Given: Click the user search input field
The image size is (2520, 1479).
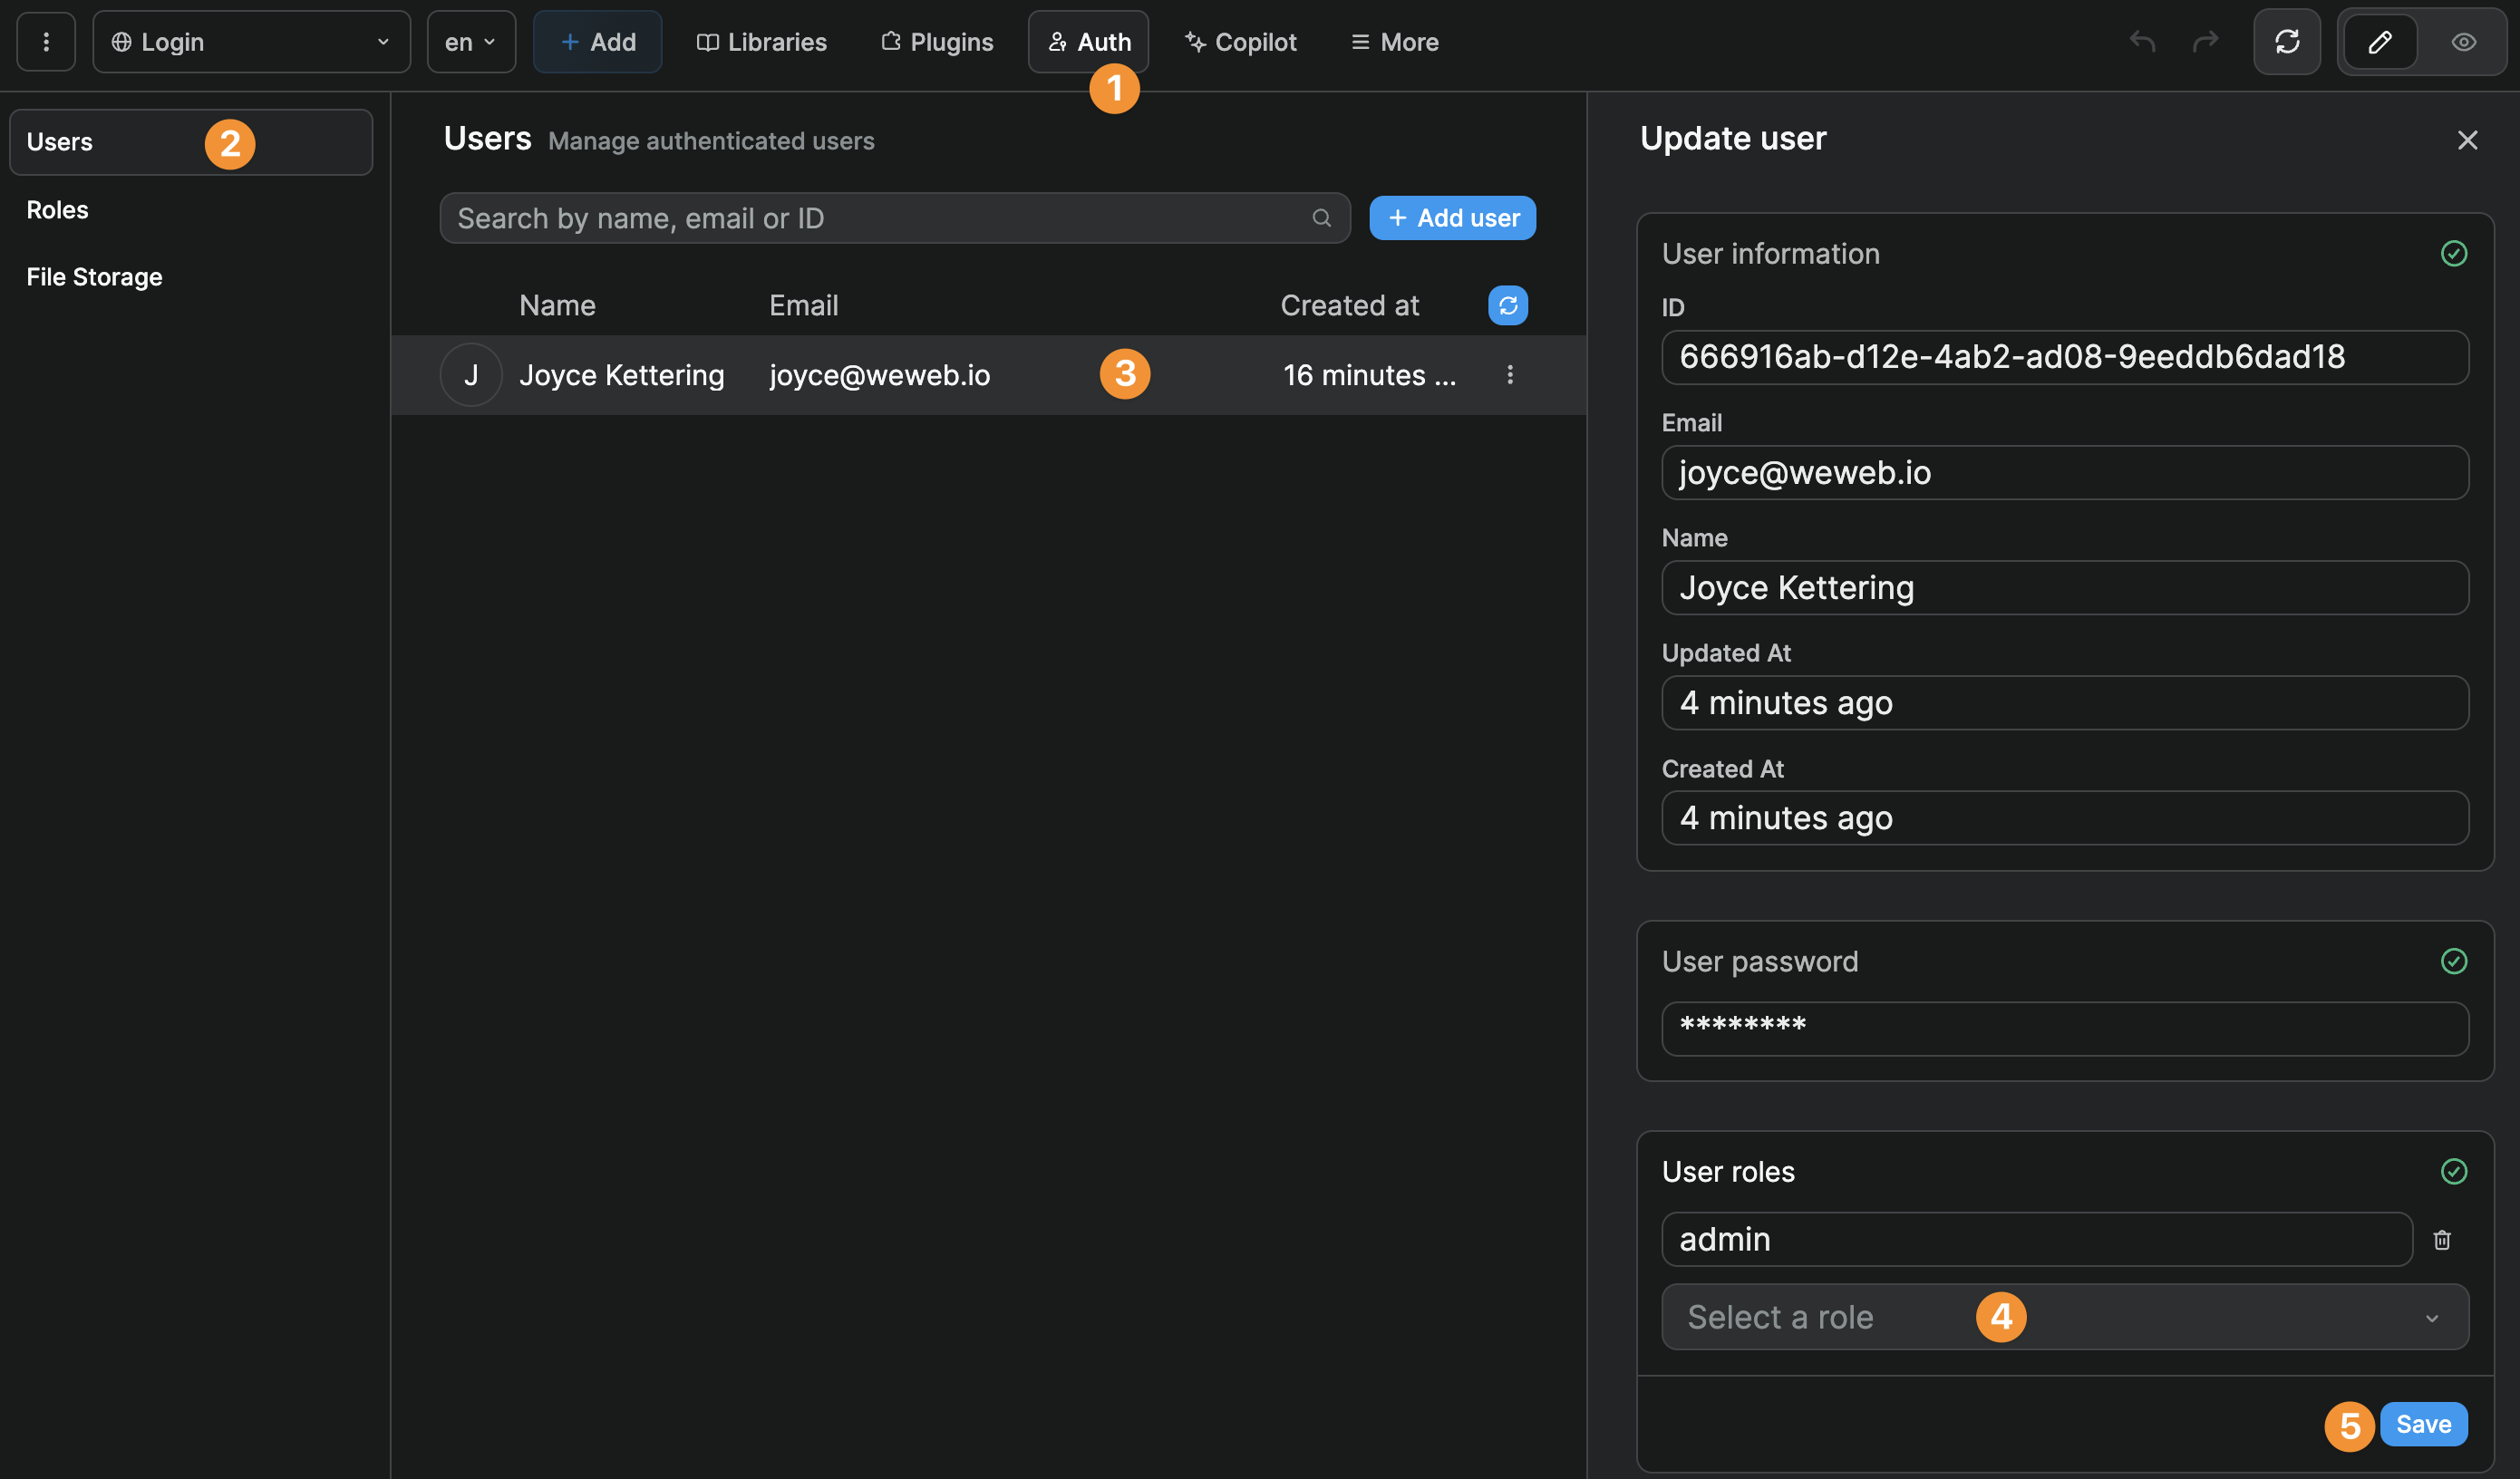Looking at the screenshot, I should point(880,217).
